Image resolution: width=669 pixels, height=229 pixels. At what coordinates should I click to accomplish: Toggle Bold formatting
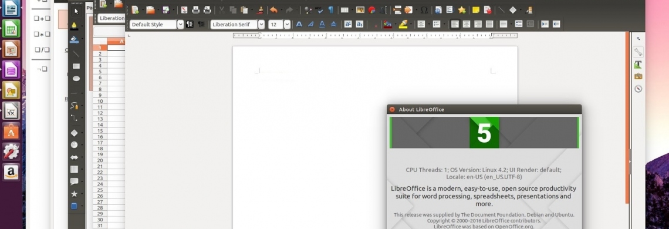click(x=299, y=24)
